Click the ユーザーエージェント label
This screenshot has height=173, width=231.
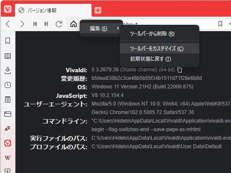click(56, 104)
